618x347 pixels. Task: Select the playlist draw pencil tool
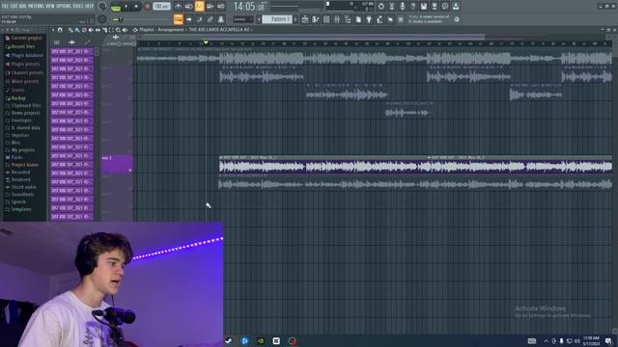point(70,30)
